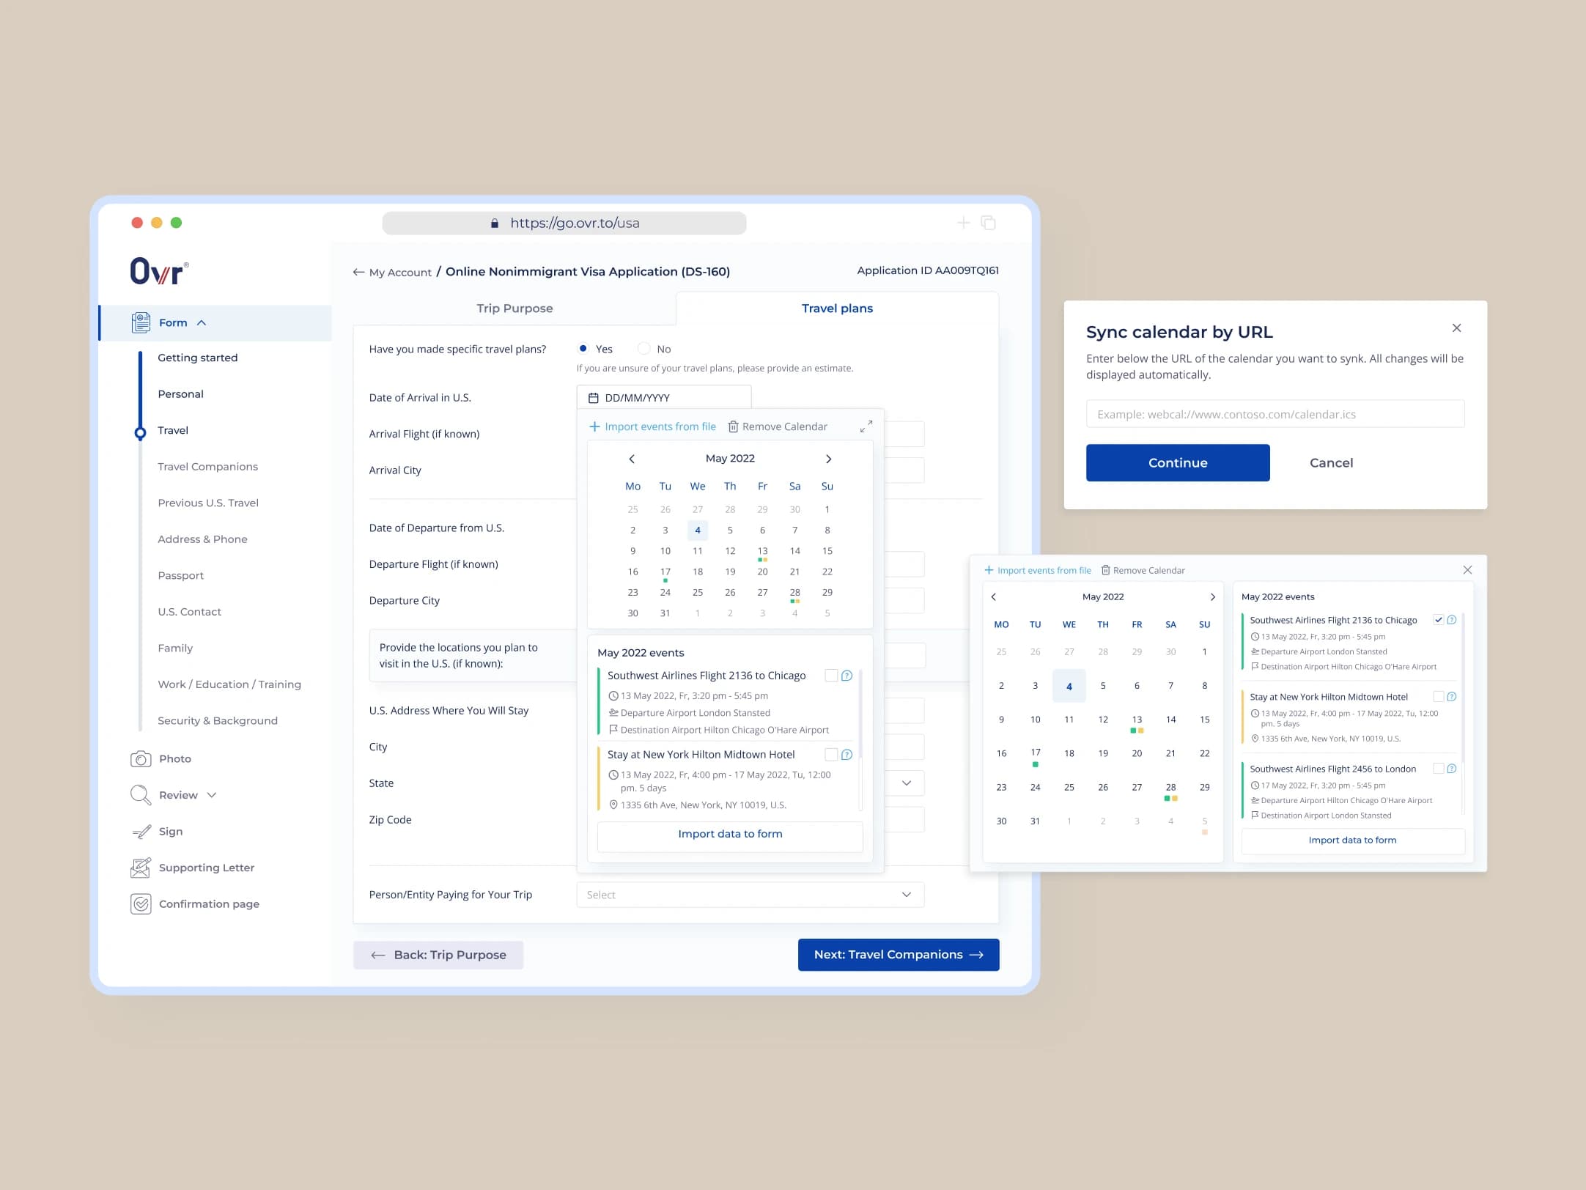Go to previous month in the dropdown calendar
The image size is (1586, 1190).
tap(632, 459)
